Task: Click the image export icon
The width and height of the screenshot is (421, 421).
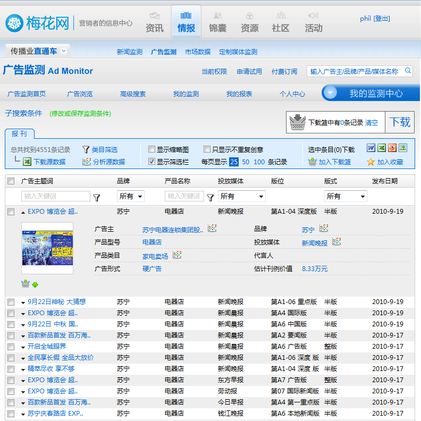Action: tap(403, 148)
